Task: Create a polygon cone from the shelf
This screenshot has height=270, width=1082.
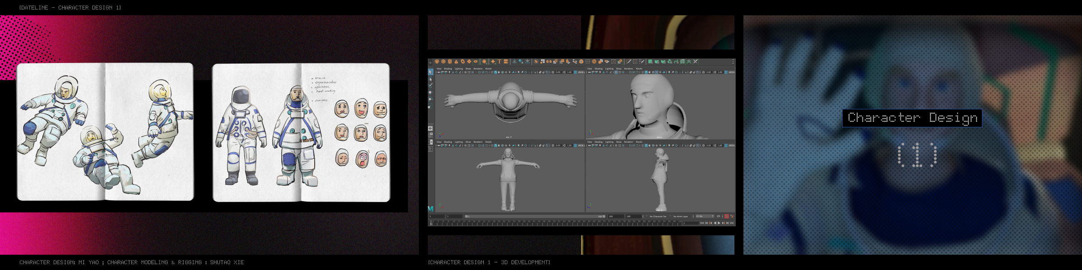Action: click(x=456, y=61)
